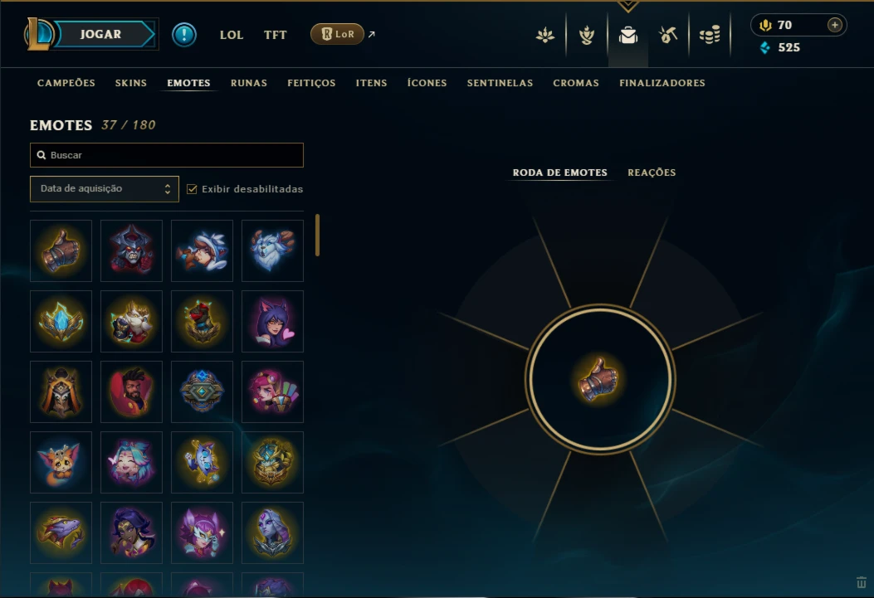Click the plus icon to buy RP
Viewport: 874px width, 598px height.
point(834,25)
